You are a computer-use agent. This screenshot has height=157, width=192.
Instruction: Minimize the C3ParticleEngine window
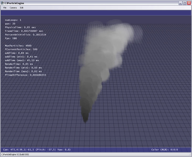[180, 3]
